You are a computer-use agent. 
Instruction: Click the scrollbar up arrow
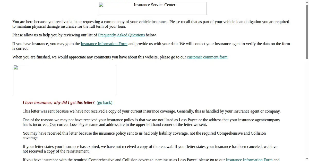click(307, 2)
